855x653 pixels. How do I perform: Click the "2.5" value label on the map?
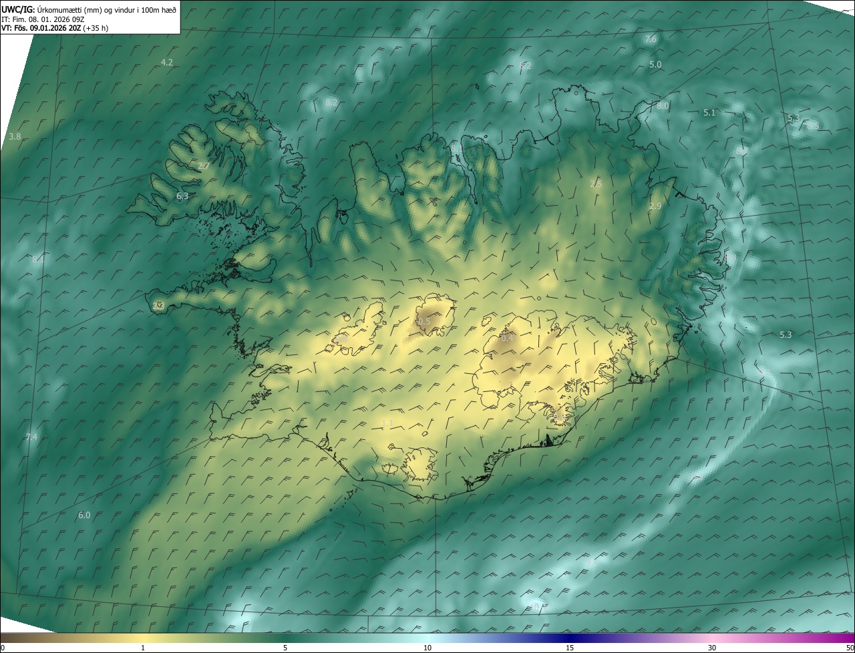[x=596, y=184]
